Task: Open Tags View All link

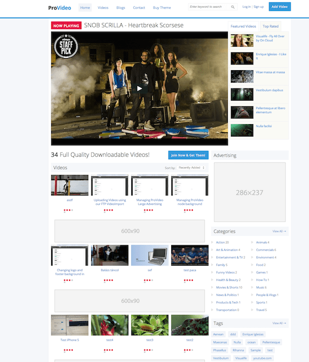Action: coord(279,323)
